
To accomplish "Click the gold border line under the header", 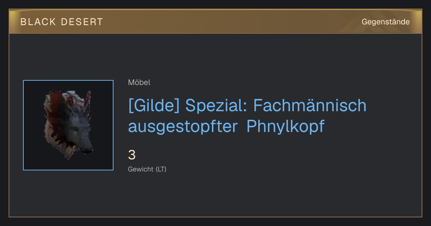I will 215,33.
